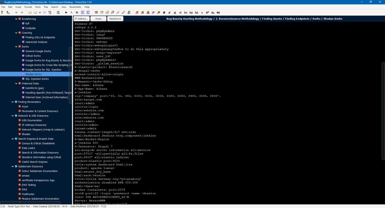Click the save file icon
The width and height of the screenshot is (385, 208).
coord(45,12)
